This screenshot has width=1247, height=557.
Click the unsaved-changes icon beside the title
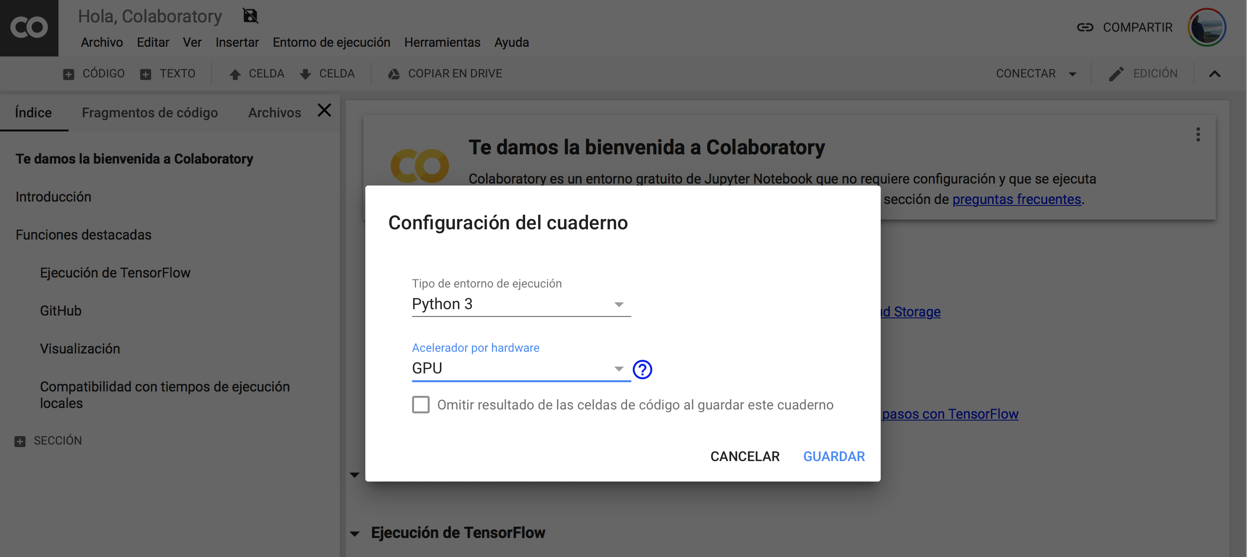[250, 16]
